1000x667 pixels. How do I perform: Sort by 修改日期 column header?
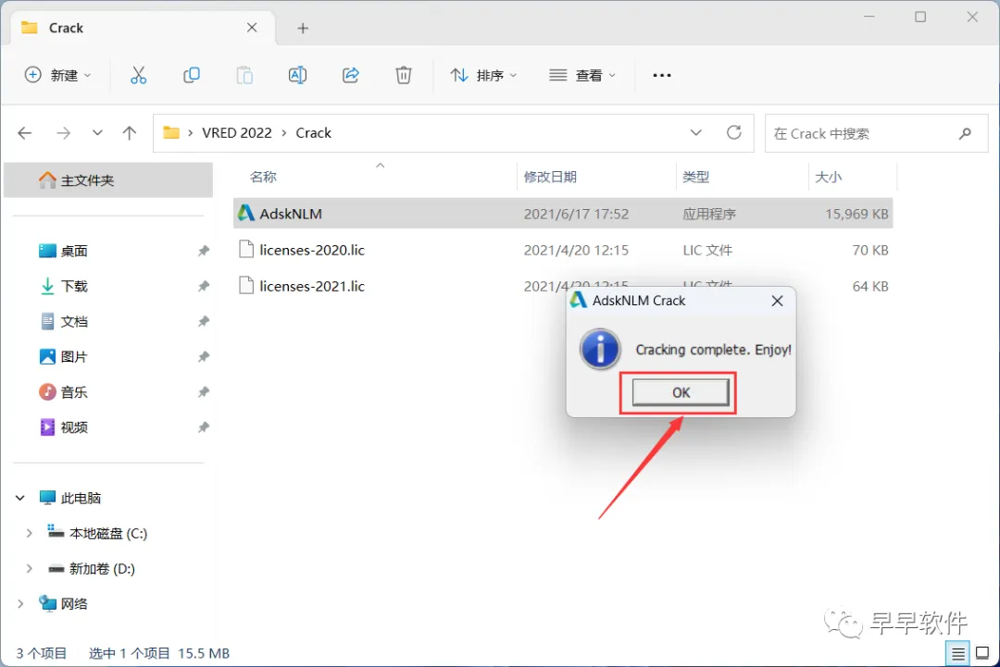point(550,177)
